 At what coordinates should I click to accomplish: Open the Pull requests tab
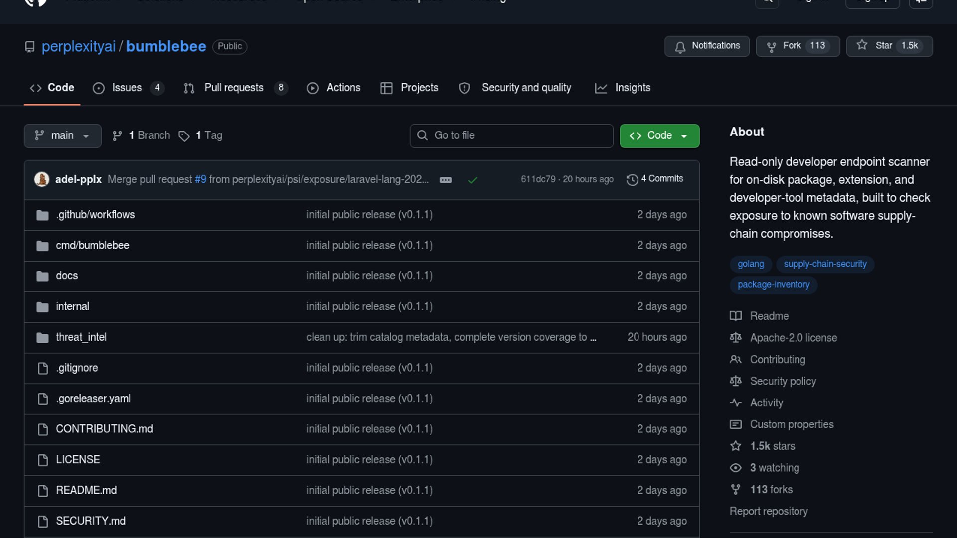(x=235, y=88)
